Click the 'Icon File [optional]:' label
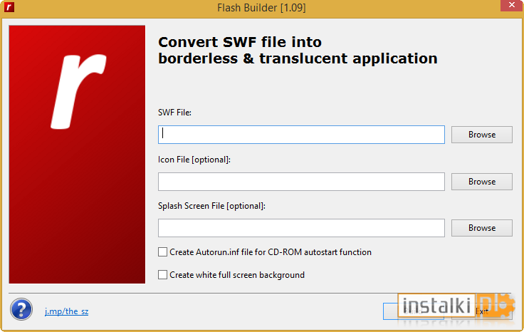The image size is (524, 332). (194, 160)
